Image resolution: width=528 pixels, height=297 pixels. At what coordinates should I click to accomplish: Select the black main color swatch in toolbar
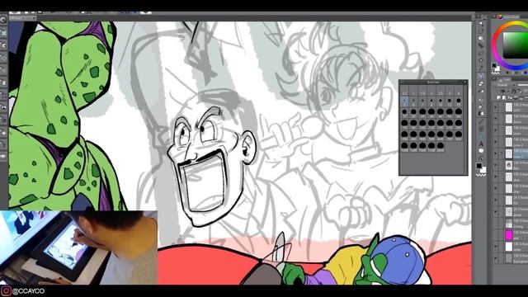point(479,166)
